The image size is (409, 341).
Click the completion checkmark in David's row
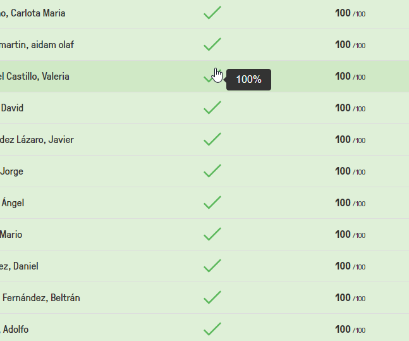coord(212,108)
